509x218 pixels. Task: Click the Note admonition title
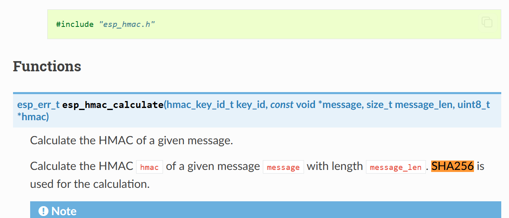click(64, 211)
